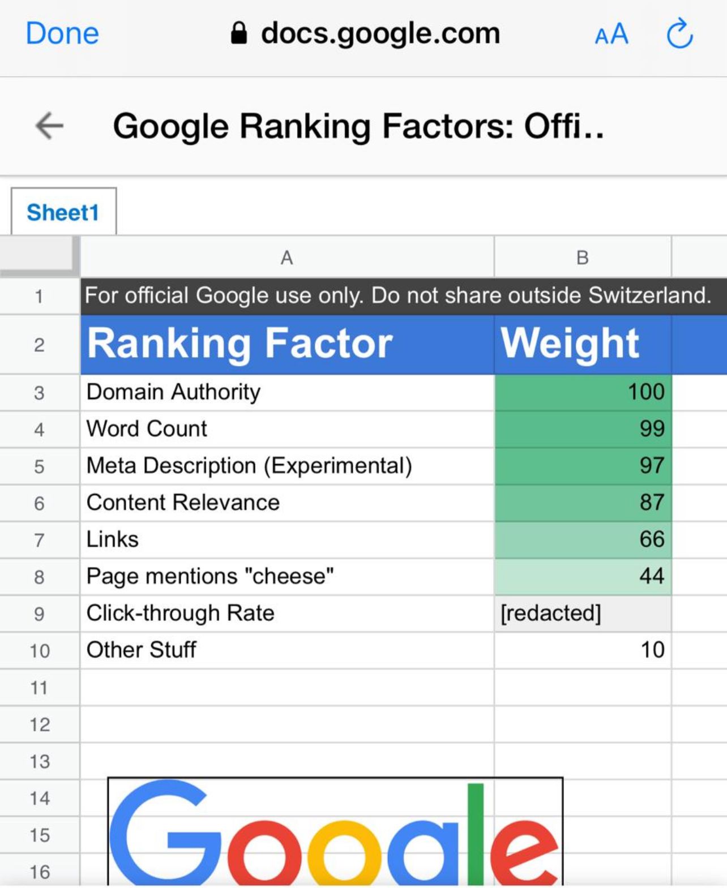727x888 pixels.
Task: Tap the docs.google.com address text
Action: [x=380, y=33]
